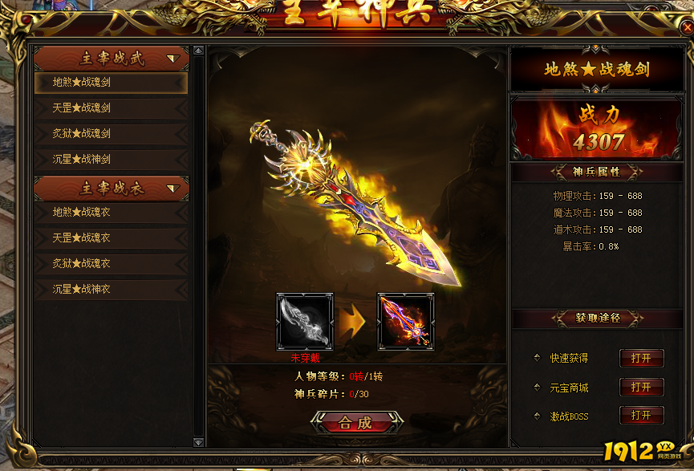694x471 pixels.
Task: Click the diamond bullet beside 激战BOSS
Action: pyautogui.click(x=537, y=416)
